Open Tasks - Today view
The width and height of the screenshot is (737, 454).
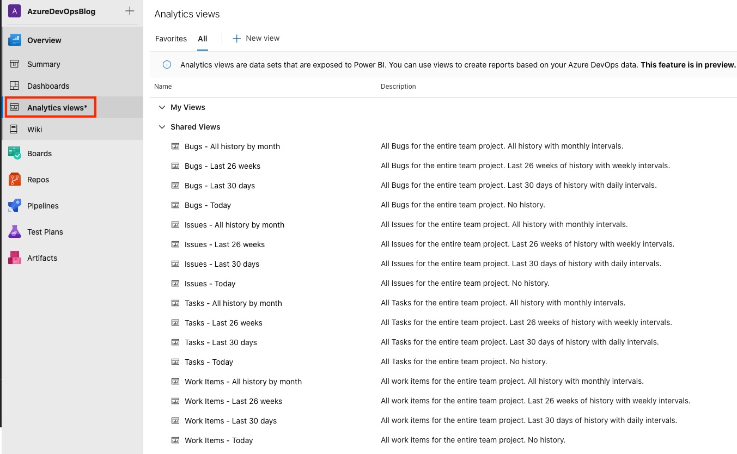pos(209,362)
